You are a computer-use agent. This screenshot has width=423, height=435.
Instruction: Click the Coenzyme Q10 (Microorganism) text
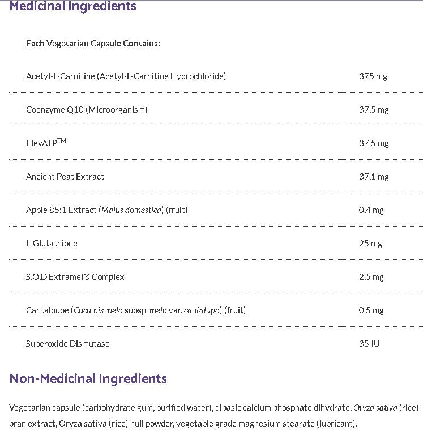click(x=87, y=110)
